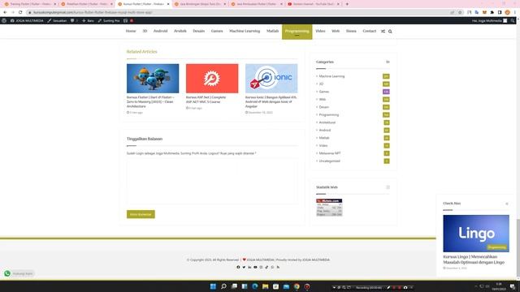Launch Microsoft Edge from the taskbar
The image size is (520, 292).
pyautogui.click(x=254, y=286)
